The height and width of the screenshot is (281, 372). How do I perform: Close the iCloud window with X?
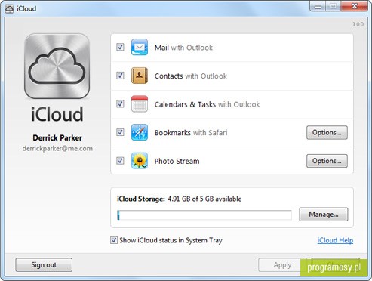click(x=355, y=6)
